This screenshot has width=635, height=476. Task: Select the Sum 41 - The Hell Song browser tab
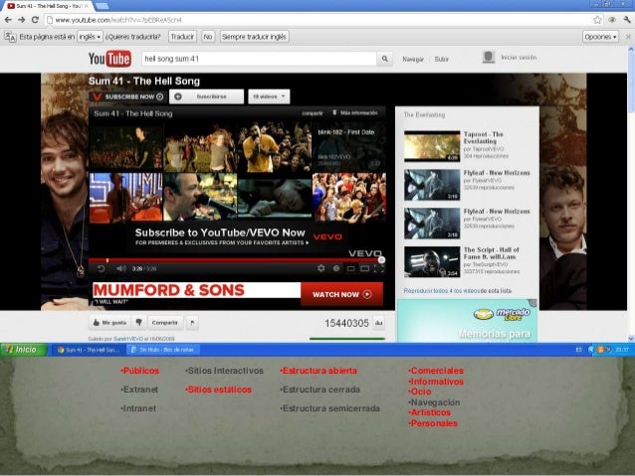(49, 6)
